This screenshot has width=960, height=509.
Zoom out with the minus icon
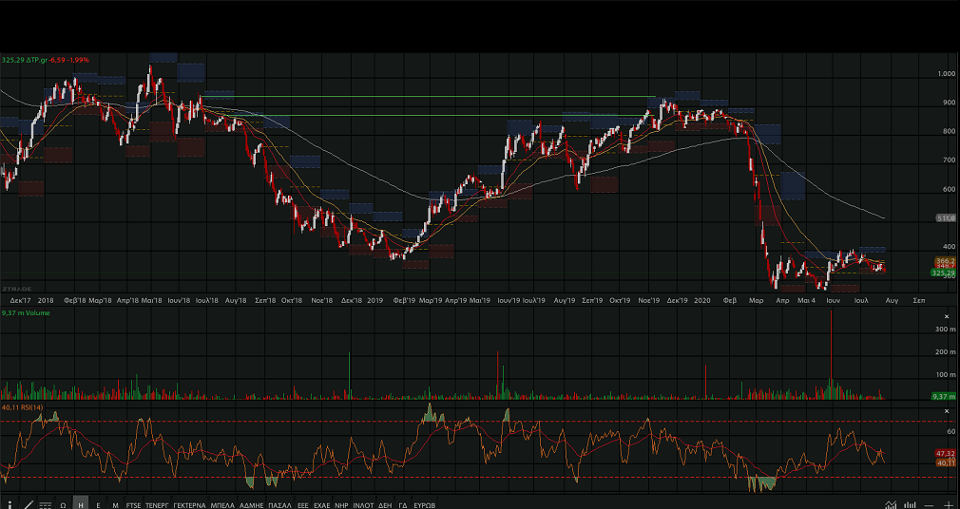(x=931, y=505)
